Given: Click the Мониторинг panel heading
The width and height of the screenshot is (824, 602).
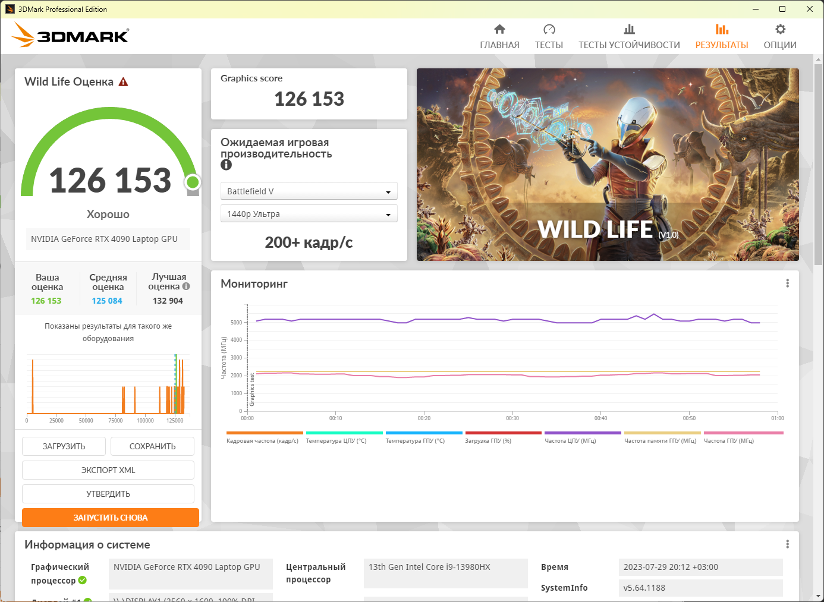Looking at the screenshot, I should pyautogui.click(x=254, y=284).
